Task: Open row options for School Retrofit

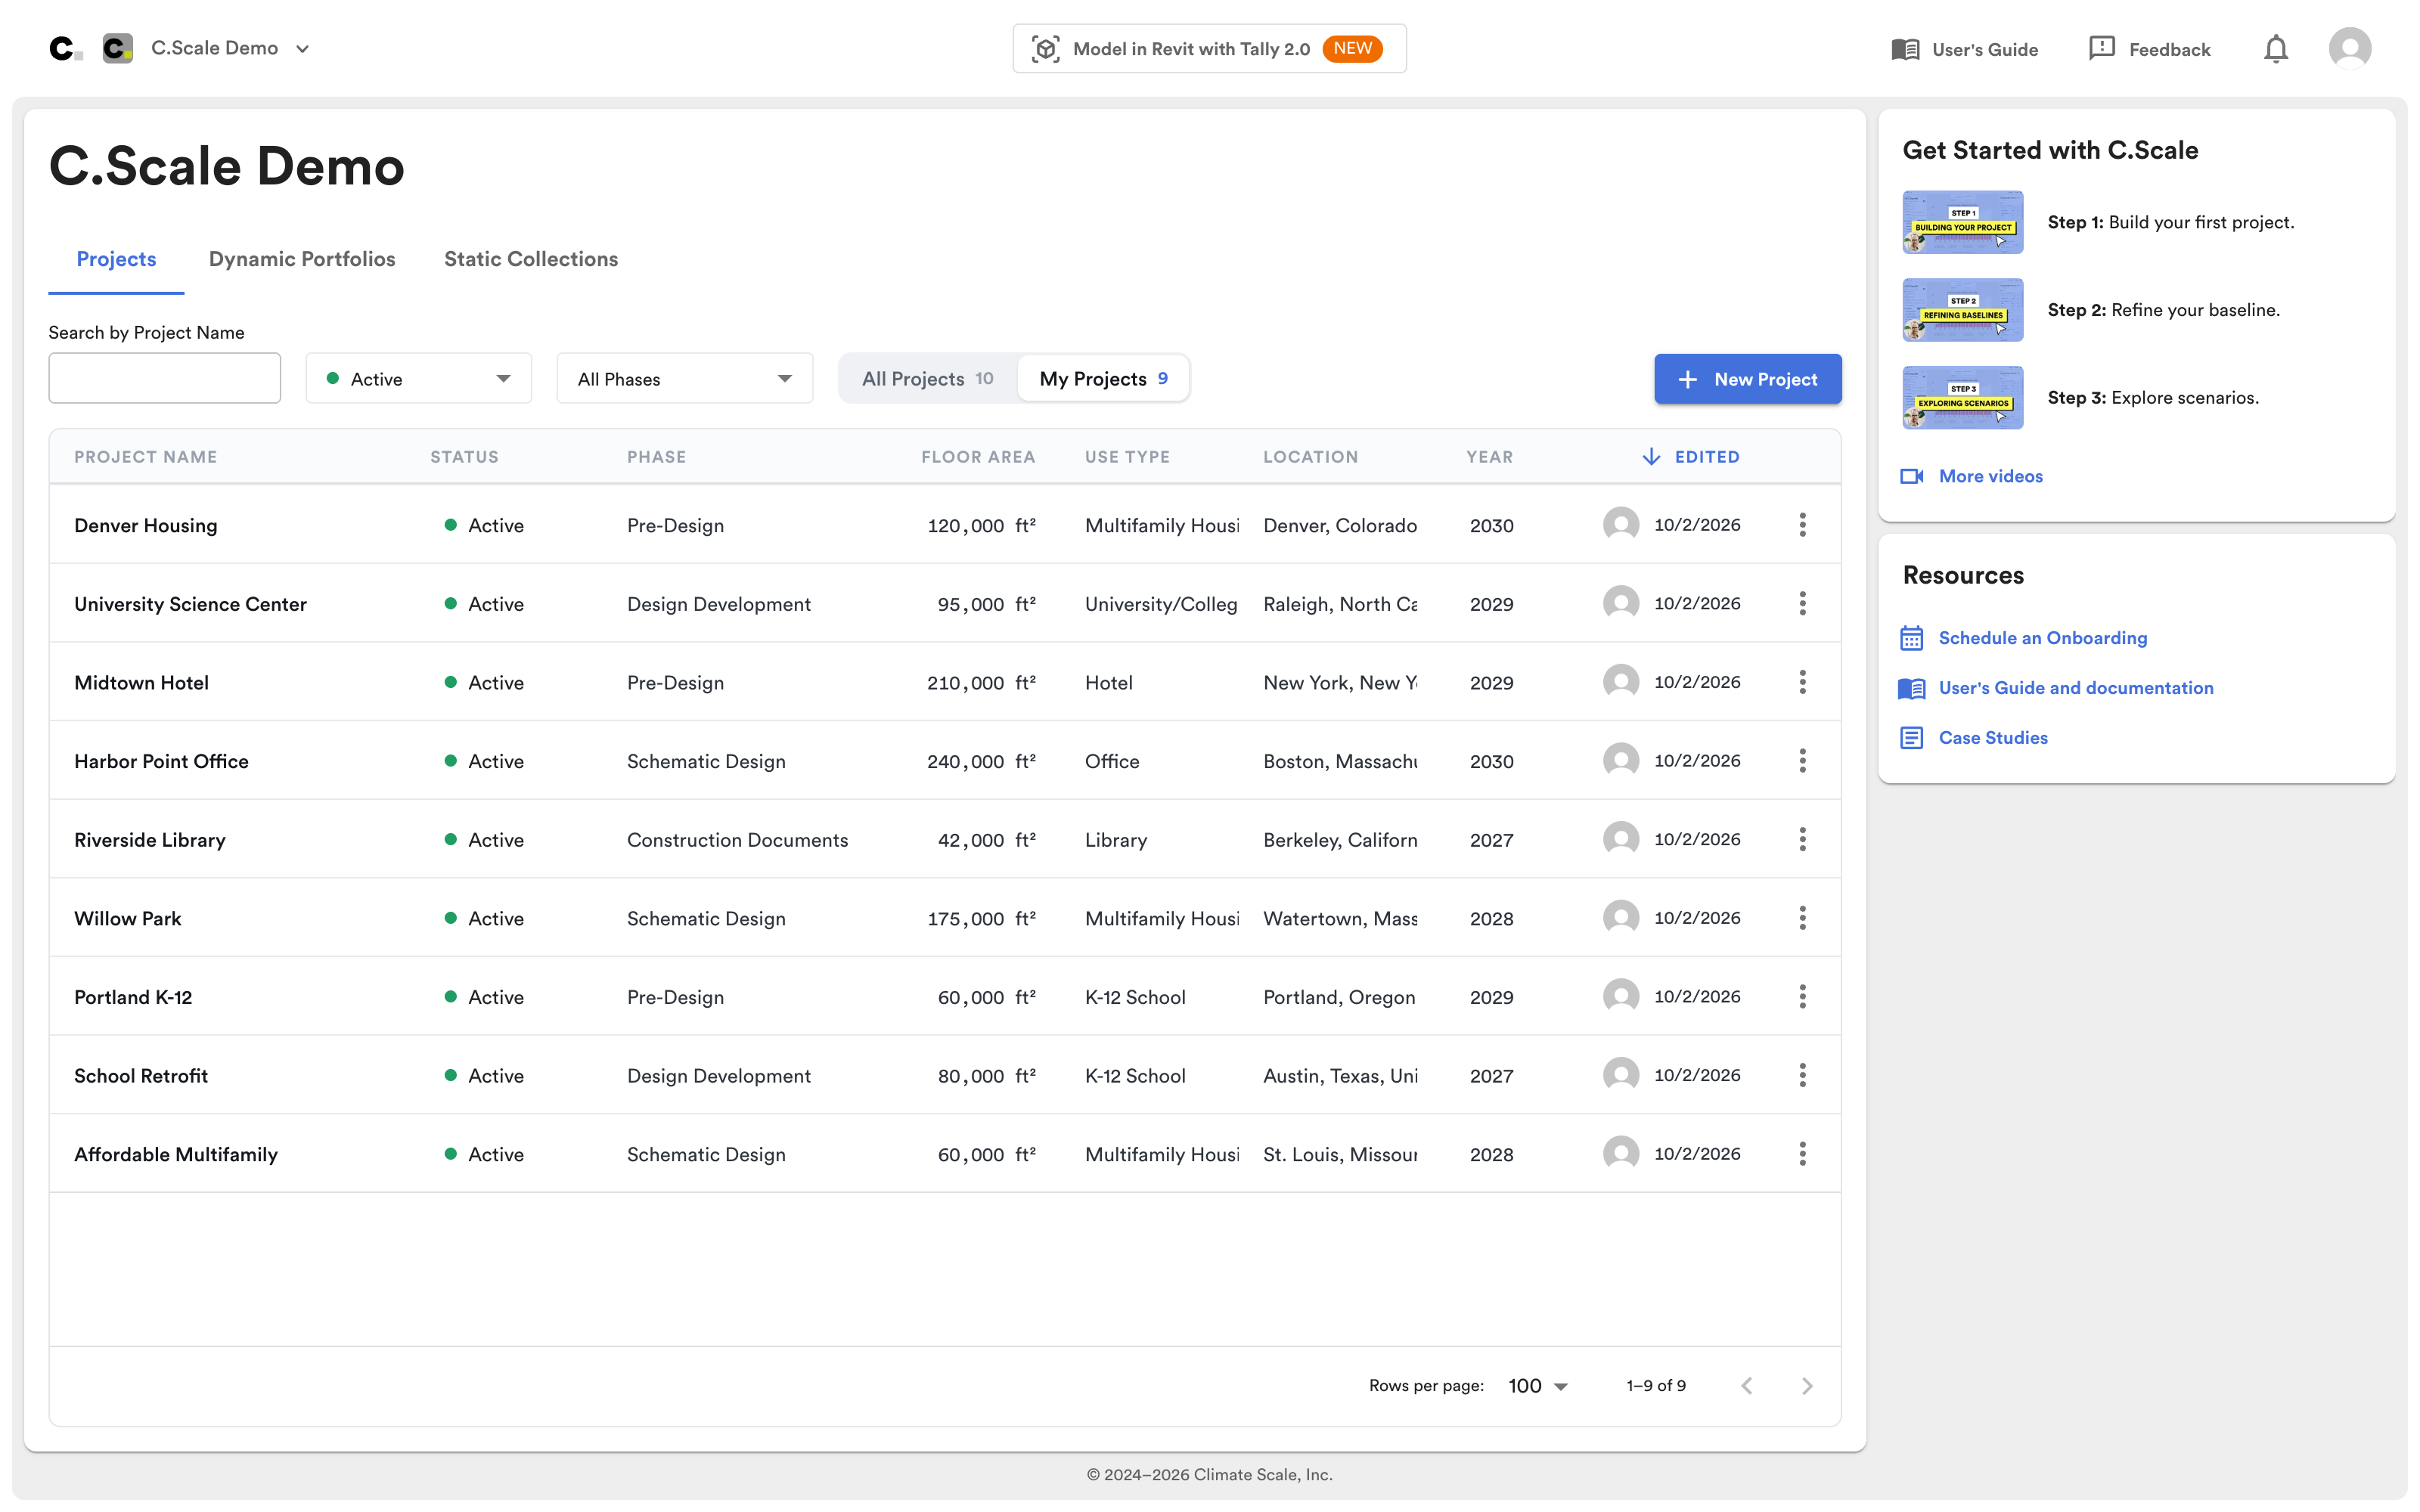Action: click(1802, 1075)
